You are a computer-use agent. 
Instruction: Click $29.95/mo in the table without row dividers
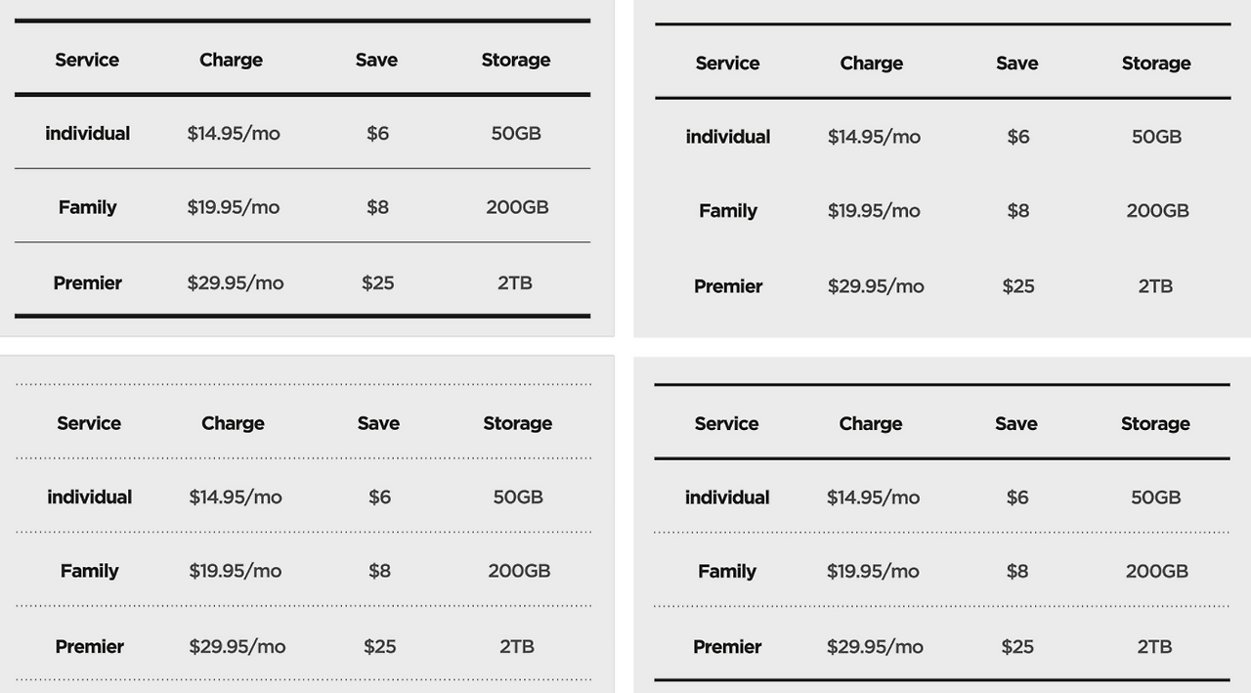(x=876, y=285)
